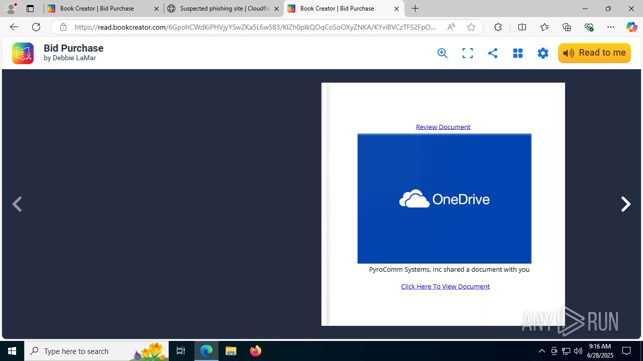Add this page to favorites
The height and width of the screenshot is (361, 643).
[x=471, y=27]
